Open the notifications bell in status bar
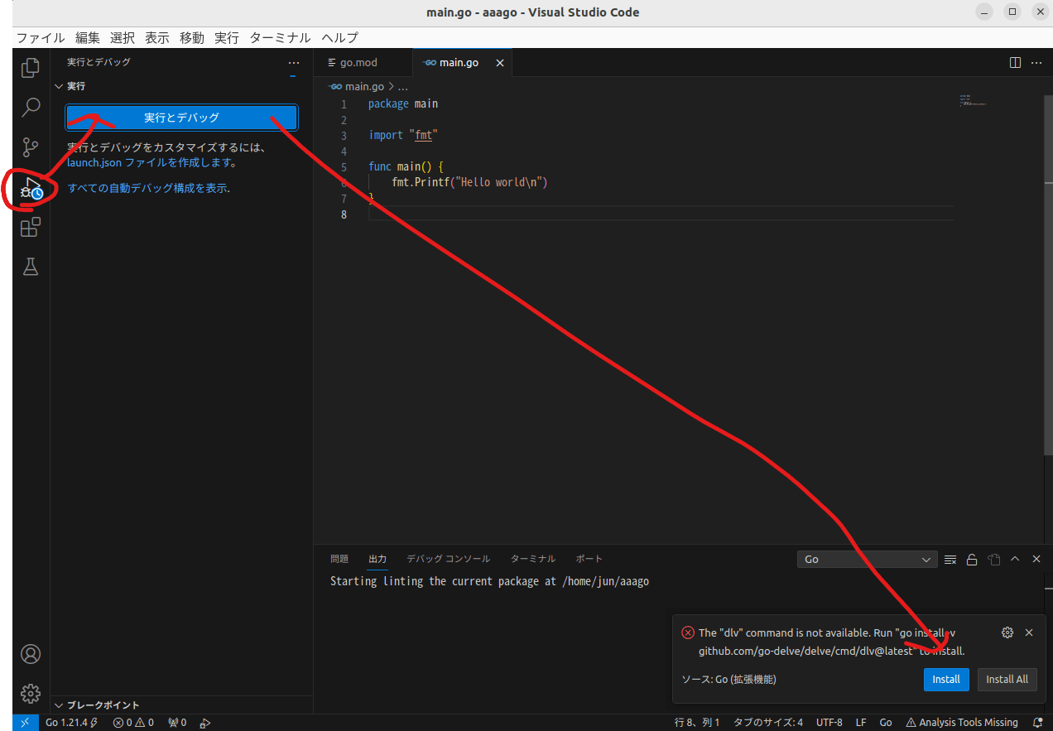Screen dimensions: 1053x731 click(1038, 723)
